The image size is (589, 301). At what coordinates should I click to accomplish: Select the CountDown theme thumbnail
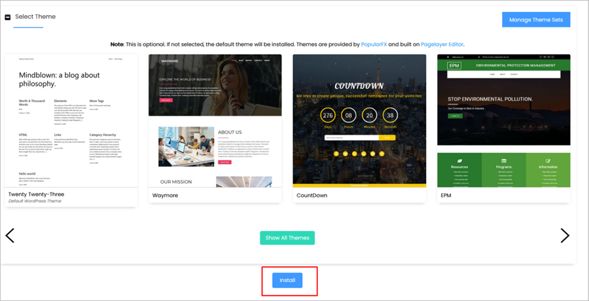coord(359,120)
